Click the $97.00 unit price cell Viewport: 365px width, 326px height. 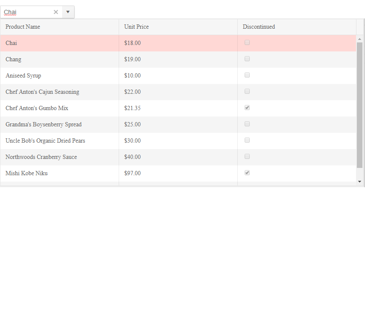[178, 173]
